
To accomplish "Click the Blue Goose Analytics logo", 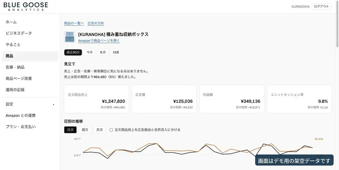I will pyautogui.click(x=26, y=7).
